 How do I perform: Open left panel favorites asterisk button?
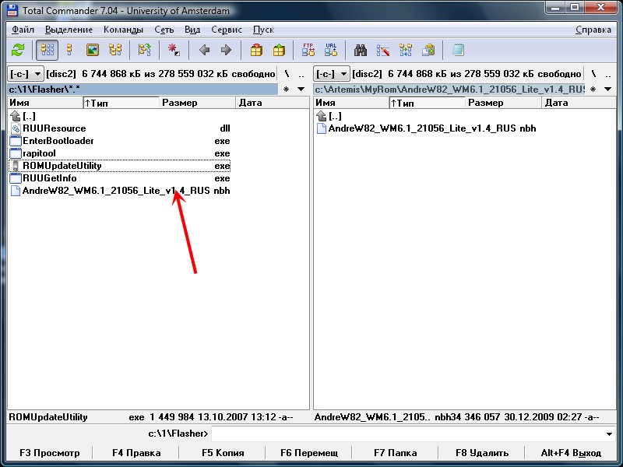point(286,90)
